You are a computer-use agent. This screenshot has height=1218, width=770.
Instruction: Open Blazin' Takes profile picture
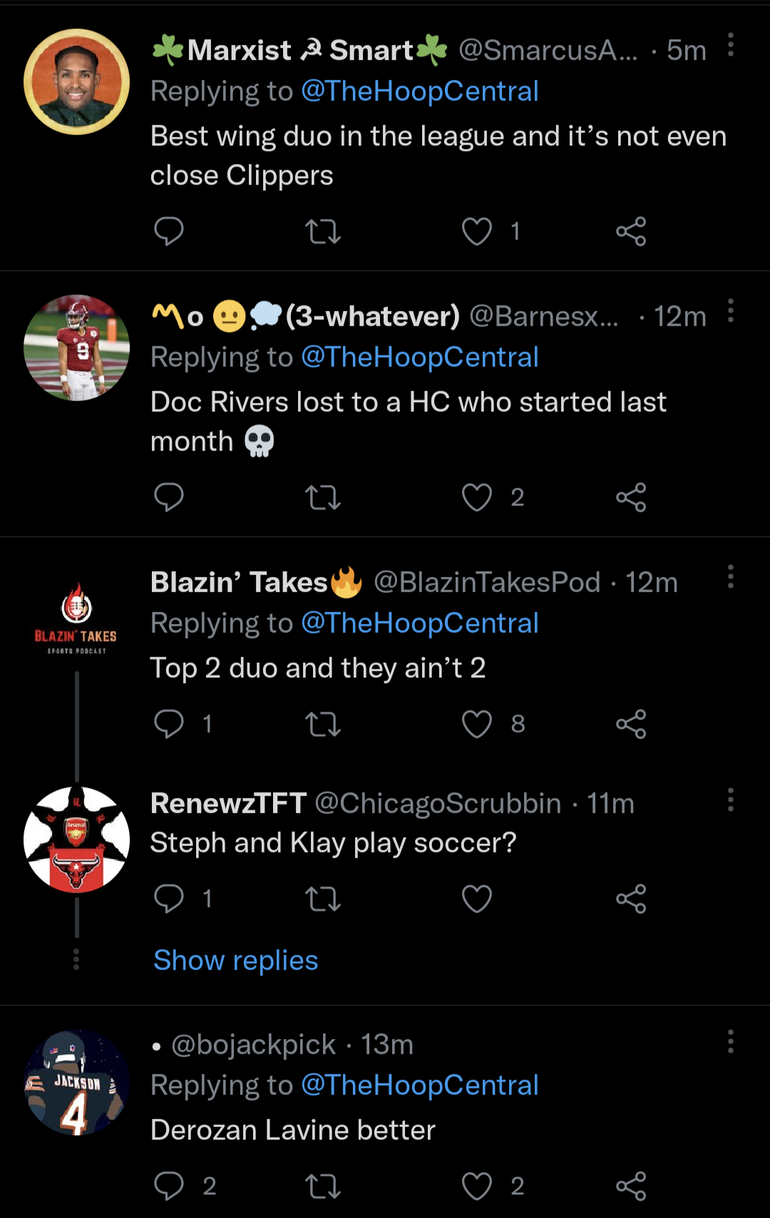76,618
